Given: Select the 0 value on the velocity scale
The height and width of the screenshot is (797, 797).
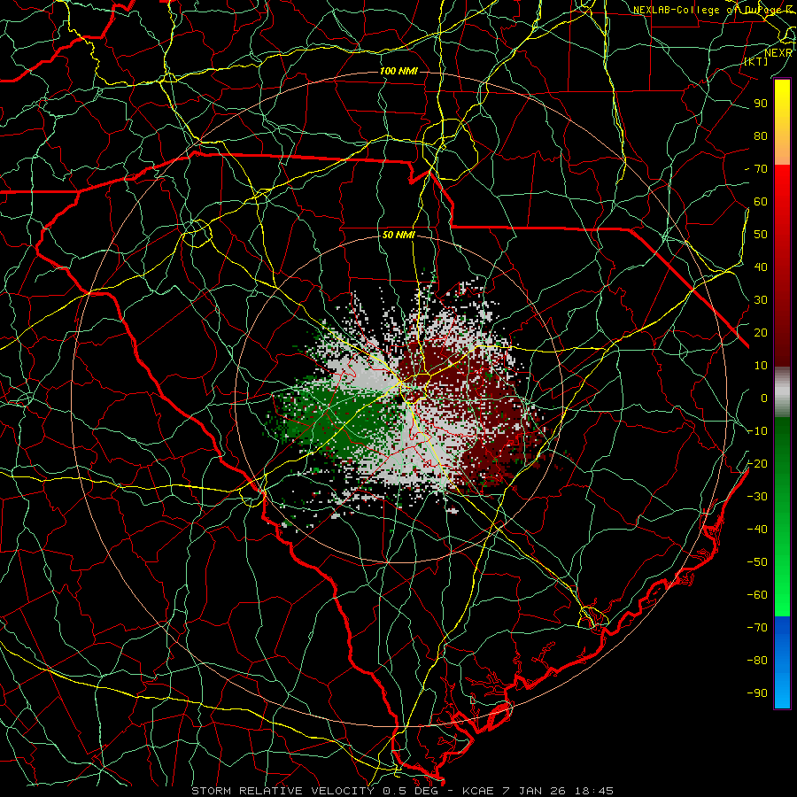Looking at the screenshot, I should tap(764, 398).
